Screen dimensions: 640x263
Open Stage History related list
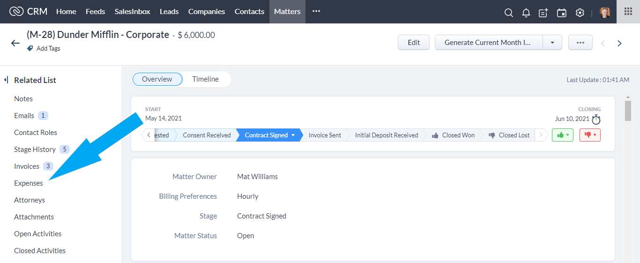[x=35, y=150]
